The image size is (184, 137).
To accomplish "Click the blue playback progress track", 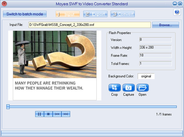I will coord(93,107).
